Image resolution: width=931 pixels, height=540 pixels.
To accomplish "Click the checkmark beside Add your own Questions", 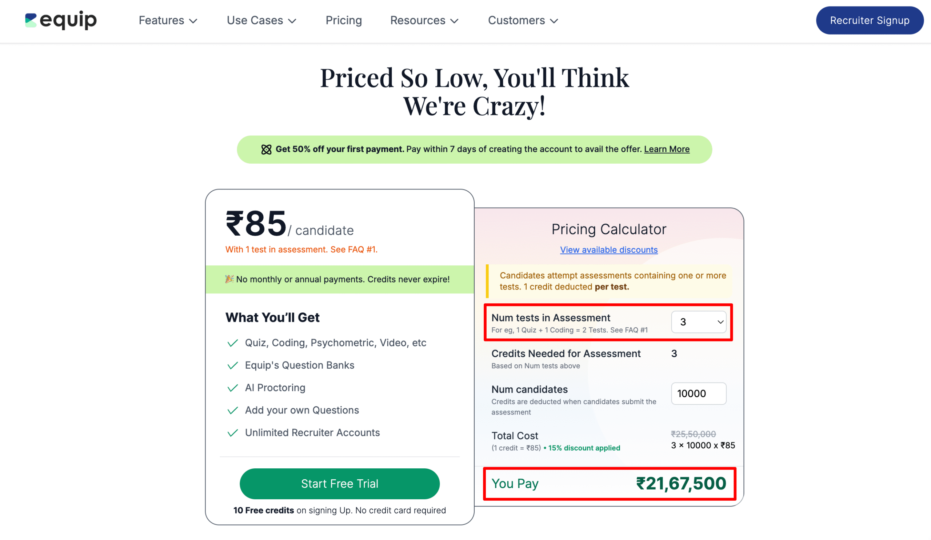I will (x=232, y=410).
